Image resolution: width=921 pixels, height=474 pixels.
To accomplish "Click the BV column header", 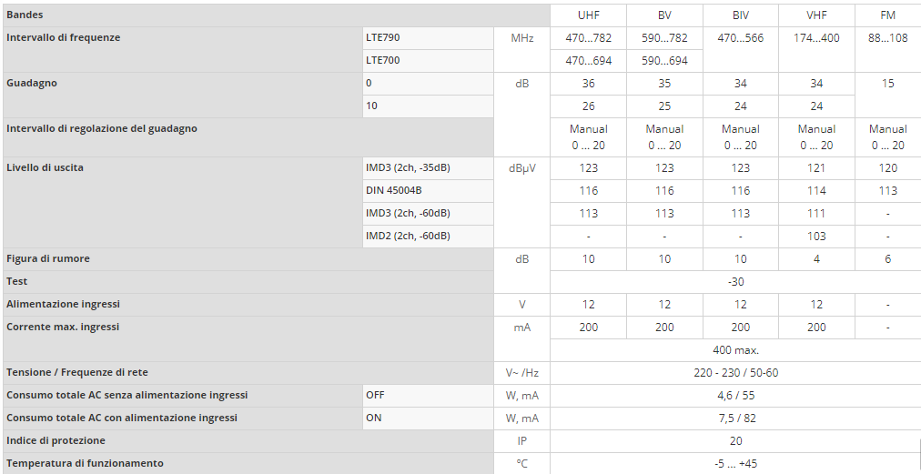I will [664, 15].
